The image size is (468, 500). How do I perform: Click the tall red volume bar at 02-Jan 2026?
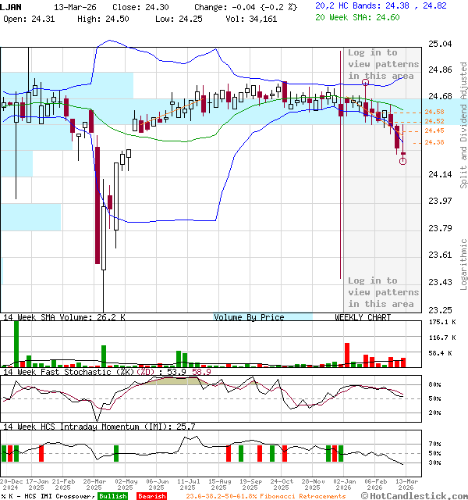(347, 355)
